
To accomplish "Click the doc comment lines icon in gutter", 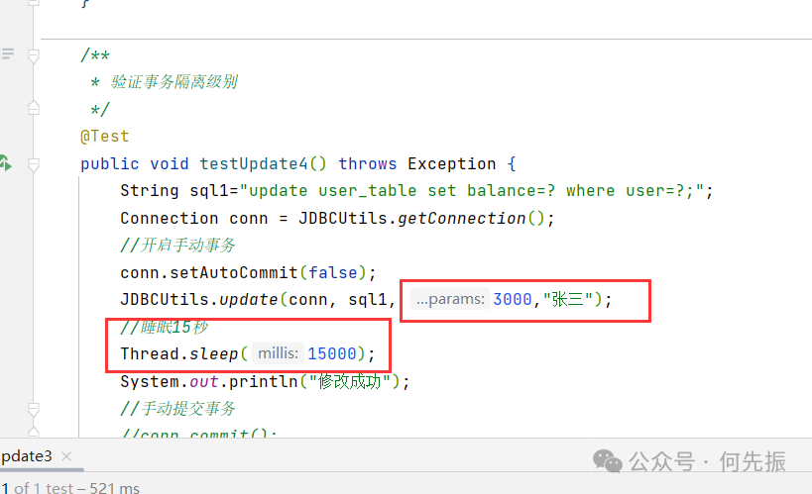I will (x=8, y=53).
